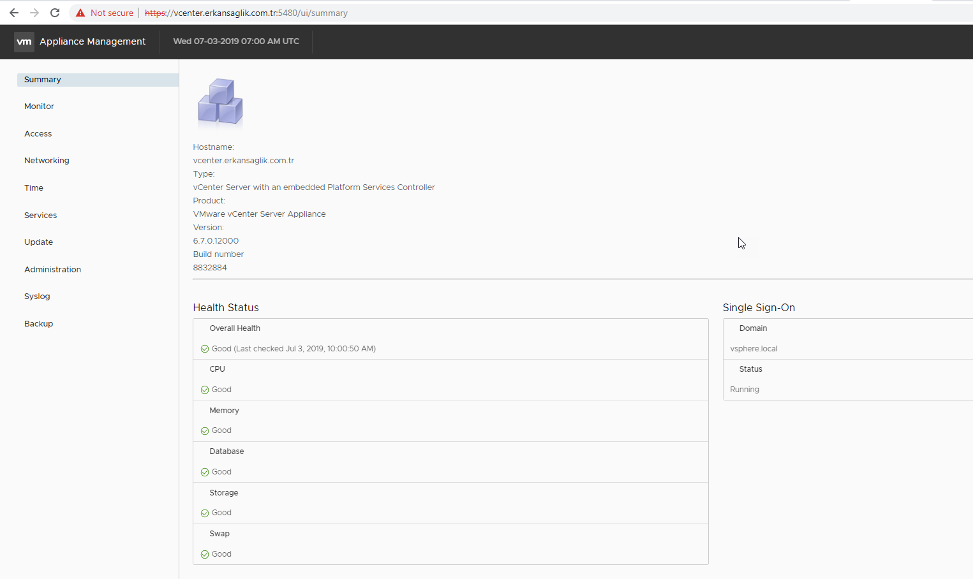Viewport: 973px width, 579px height.
Task: Click the Domain label in Single Sign-On
Action: (753, 328)
